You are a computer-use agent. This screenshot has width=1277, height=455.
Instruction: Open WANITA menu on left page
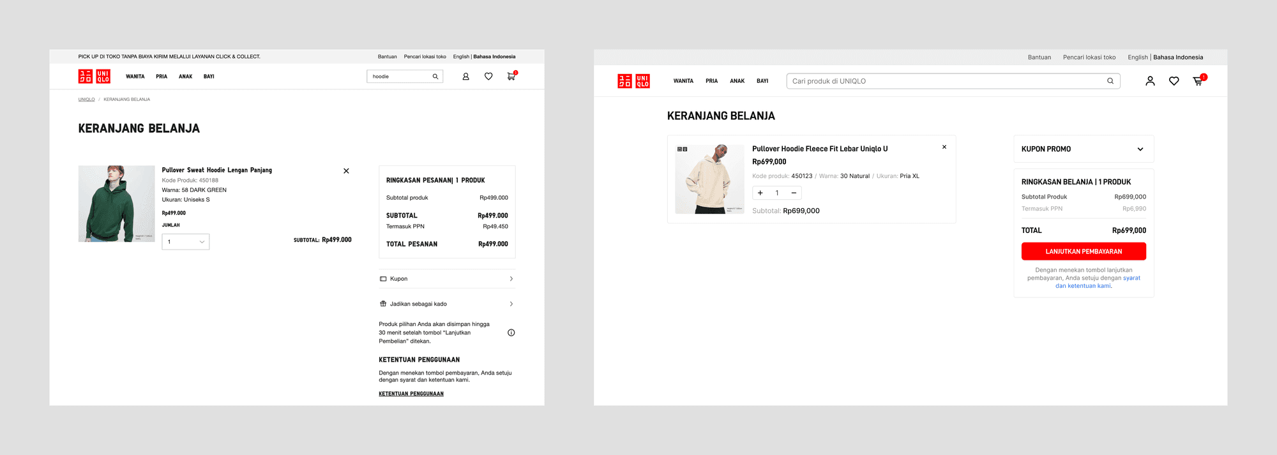135,77
